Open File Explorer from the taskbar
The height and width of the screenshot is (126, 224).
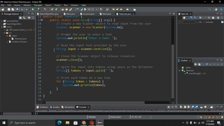pyautogui.click(x=68, y=123)
